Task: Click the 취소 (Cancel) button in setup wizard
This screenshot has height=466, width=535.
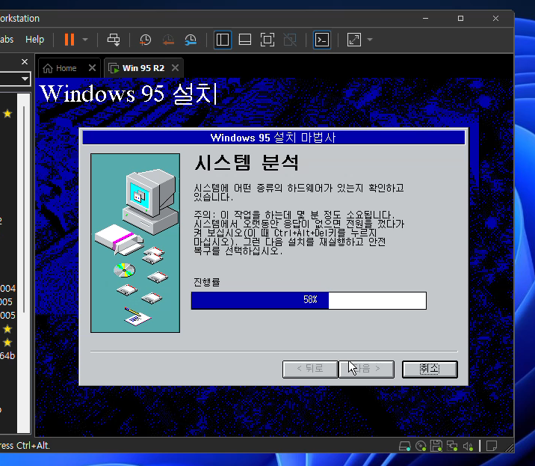Action: coord(430,369)
